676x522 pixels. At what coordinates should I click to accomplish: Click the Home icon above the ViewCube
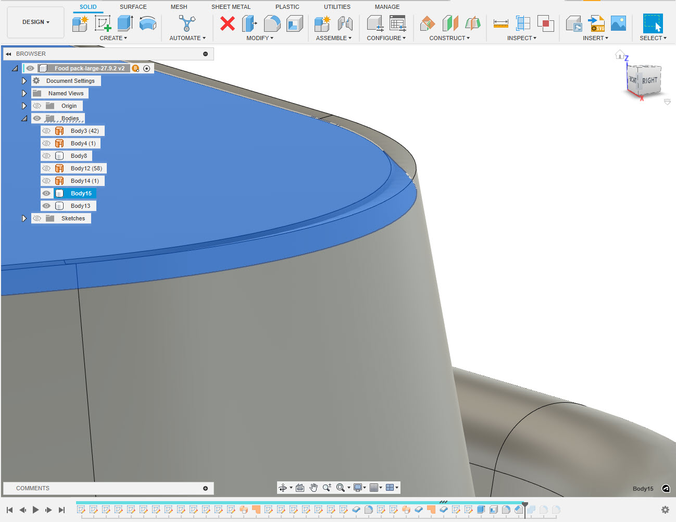(620, 54)
